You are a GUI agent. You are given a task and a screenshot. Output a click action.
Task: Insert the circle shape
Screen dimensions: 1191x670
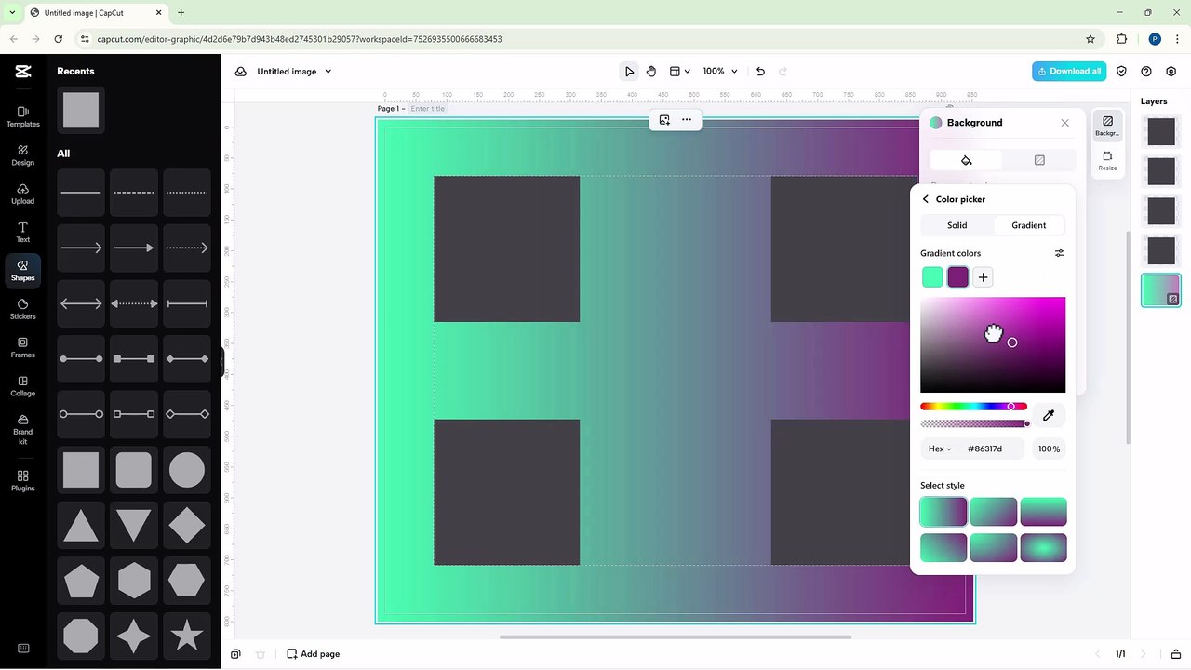[x=187, y=470]
